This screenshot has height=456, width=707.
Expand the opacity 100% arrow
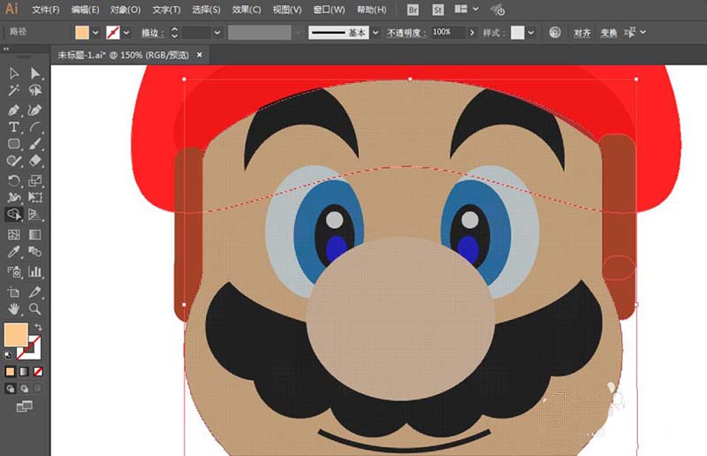point(472,33)
